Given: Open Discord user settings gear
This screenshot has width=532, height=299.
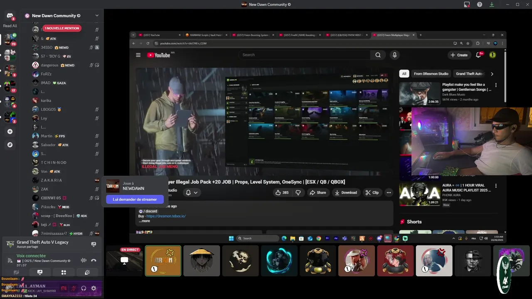Looking at the screenshot, I should tap(94, 288).
